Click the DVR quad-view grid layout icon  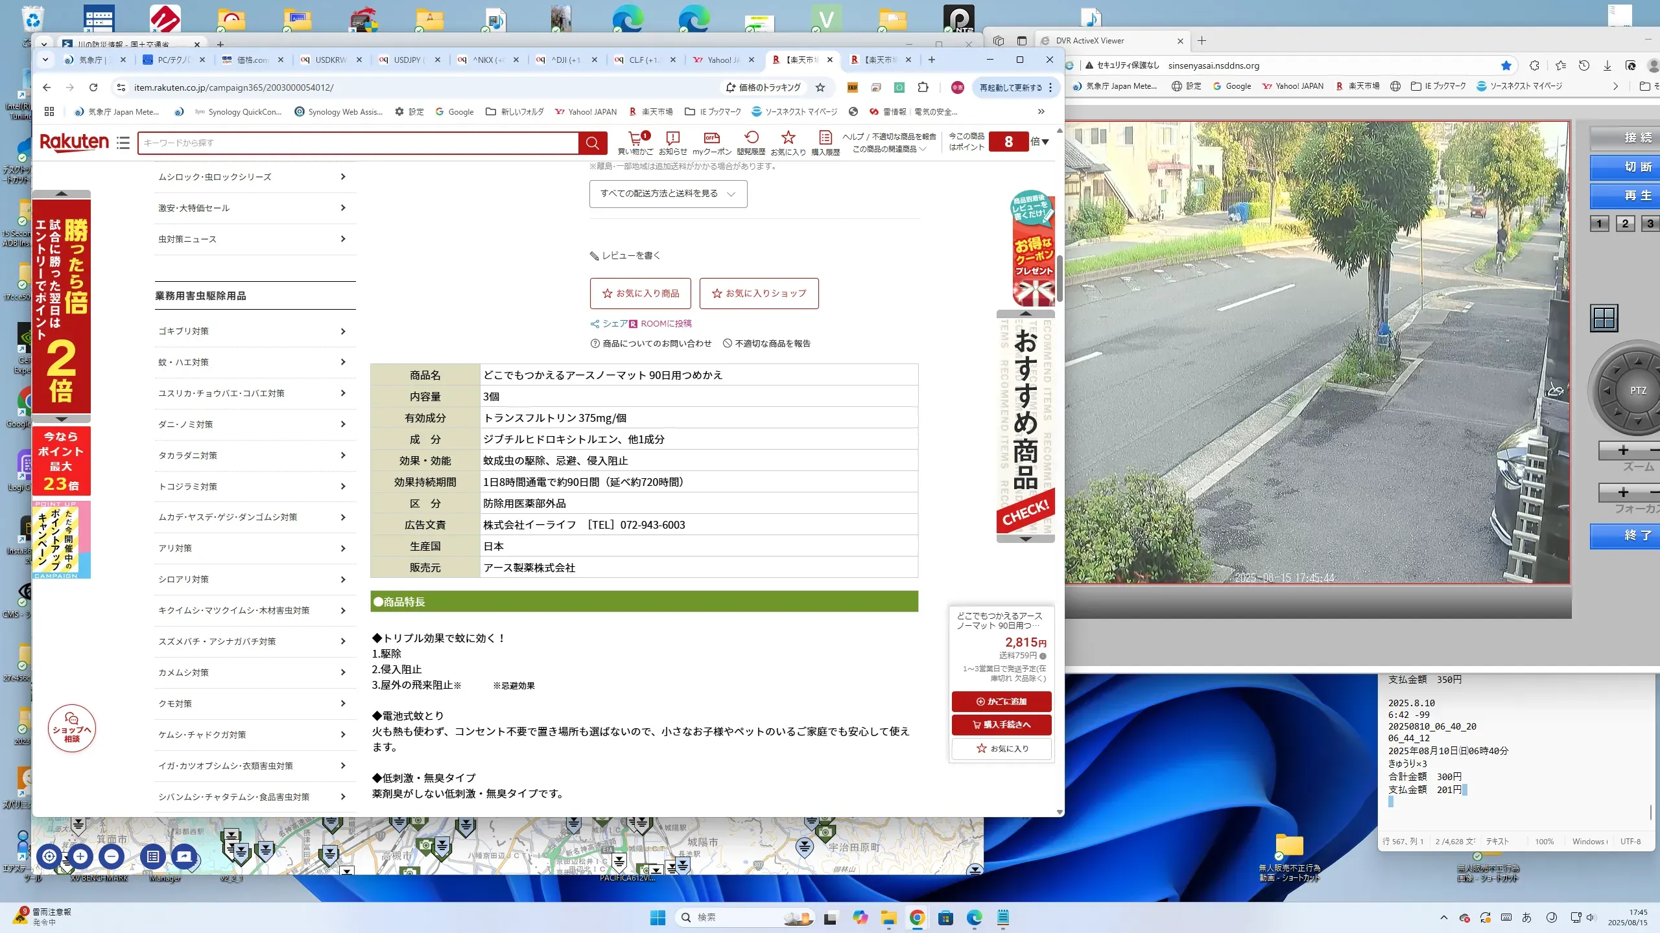click(1604, 318)
